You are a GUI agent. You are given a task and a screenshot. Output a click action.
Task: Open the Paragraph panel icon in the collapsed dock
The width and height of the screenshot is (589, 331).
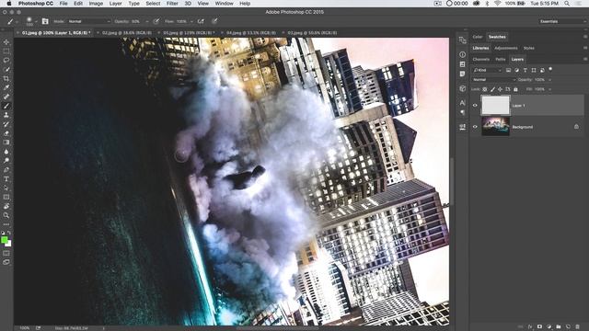tap(462, 112)
